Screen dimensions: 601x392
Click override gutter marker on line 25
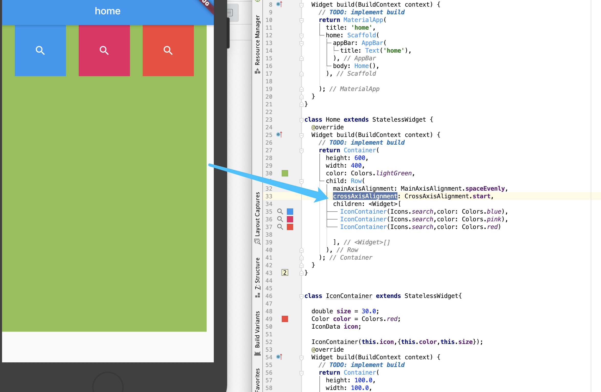coord(279,134)
